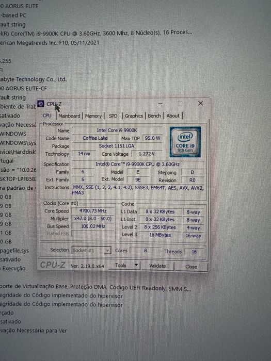Screen dimensions: 271x361
Task: Click the Core Voltage value 1.272 V
Action: coord(147,154)
